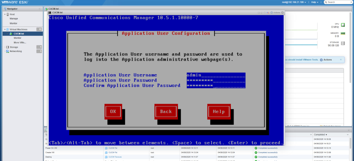Click the console window terminal icon
This screenshot has height=161, width=354.
pos(50,12)
